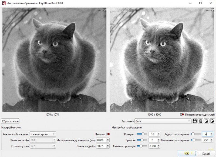
Task: Click the LightBurn app icon in title bar
Action: [x=3, y=3]
